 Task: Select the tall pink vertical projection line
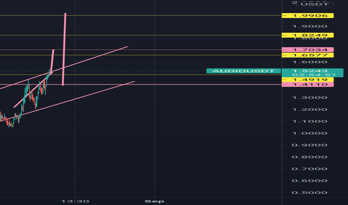64,49
